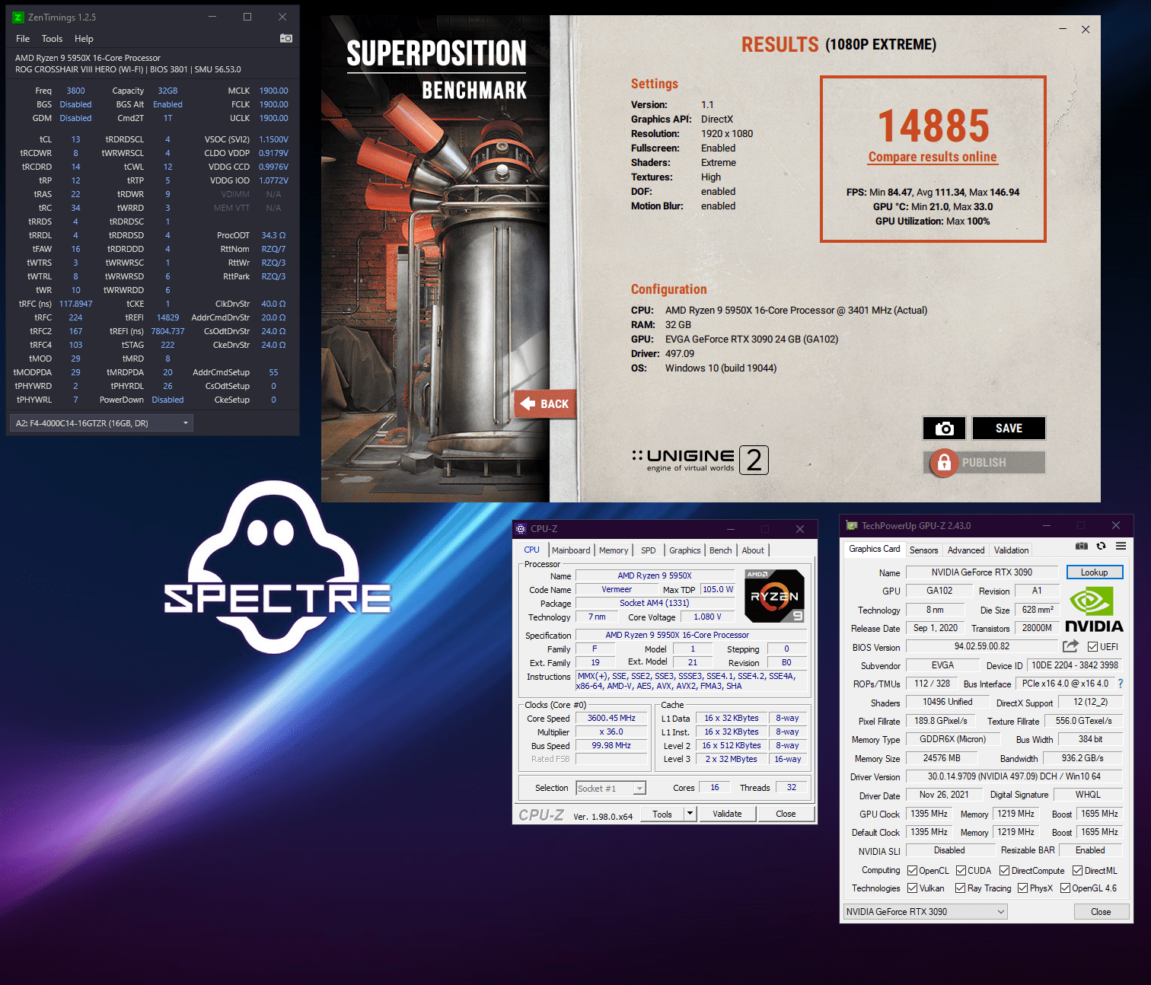Switch to the CPU-Z Bench tab
The height and width of the screenshot is (985, 1151).
(721, 550)
